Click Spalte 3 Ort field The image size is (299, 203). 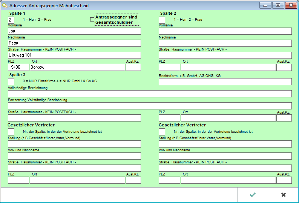[228, 118]
